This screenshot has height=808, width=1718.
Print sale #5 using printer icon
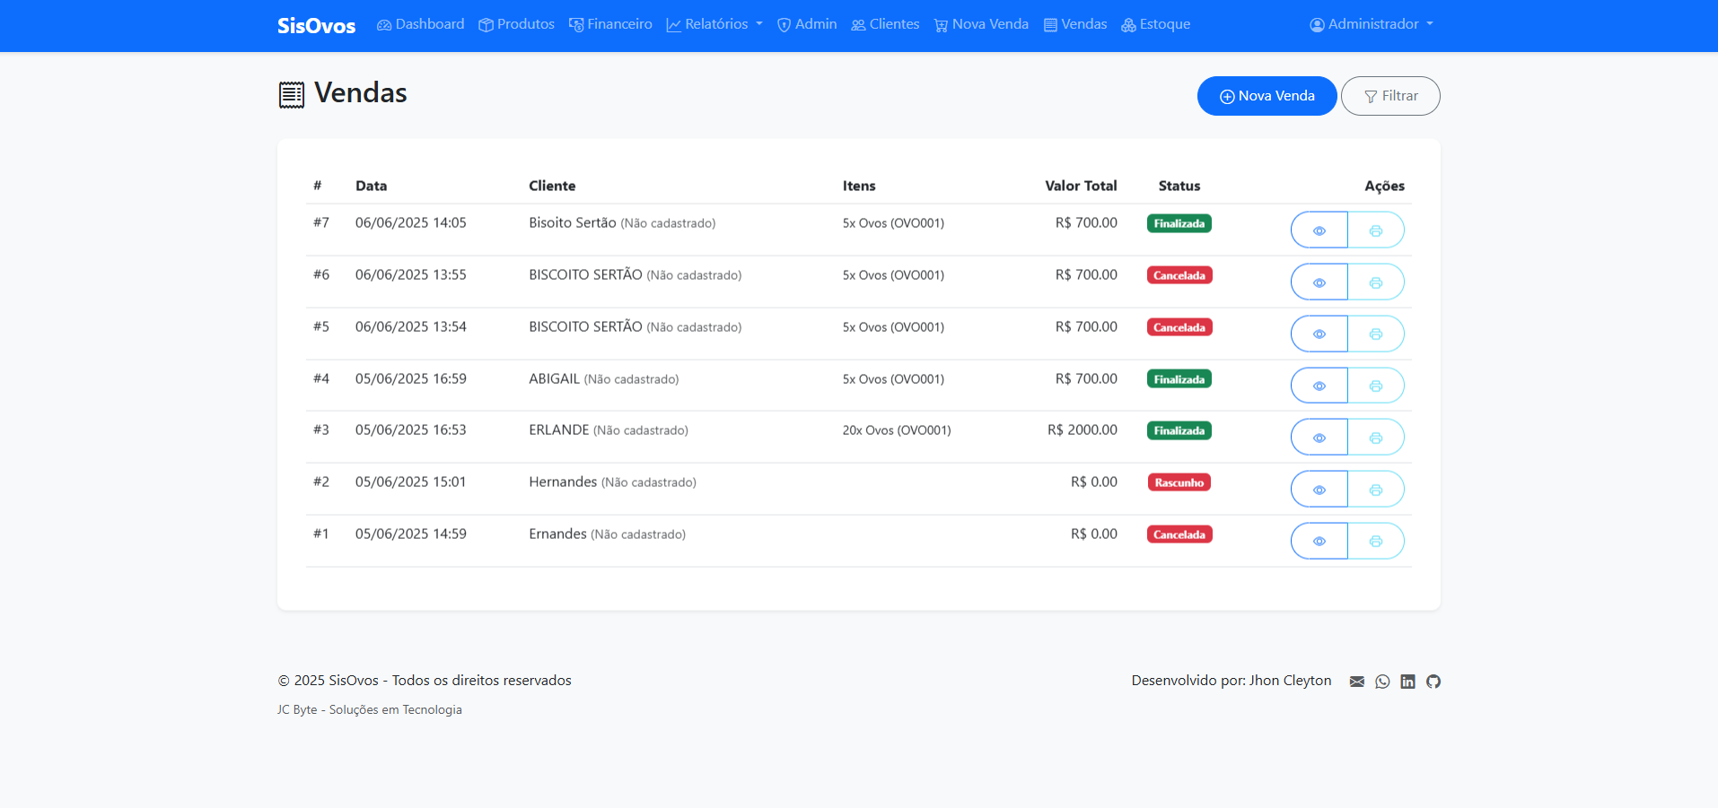click(1375, 334)
